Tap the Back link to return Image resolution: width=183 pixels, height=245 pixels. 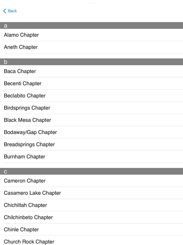point(12,11)
